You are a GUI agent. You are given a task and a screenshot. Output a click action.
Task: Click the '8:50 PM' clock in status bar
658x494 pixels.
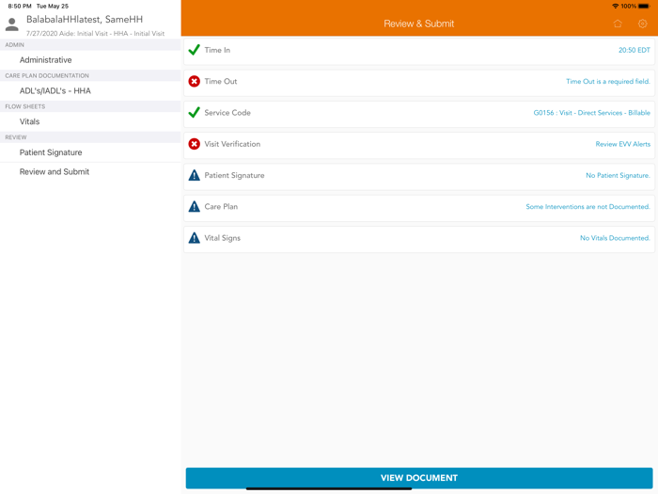point(20,6)
